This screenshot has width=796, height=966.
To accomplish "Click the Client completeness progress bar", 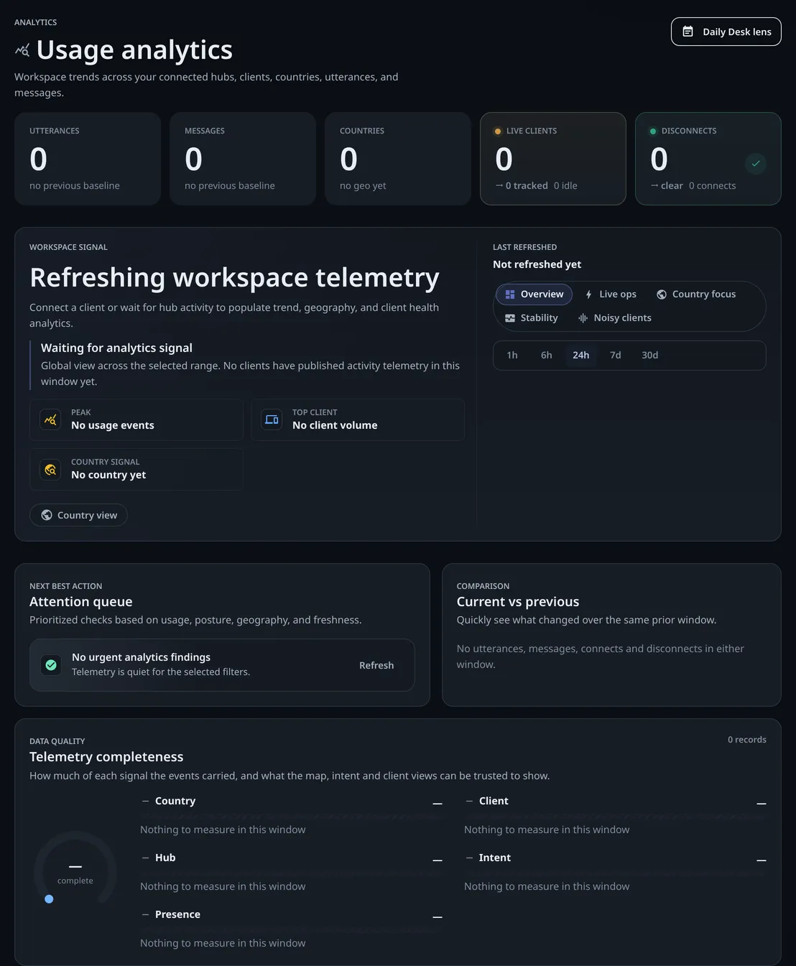I will click(615, 817).
